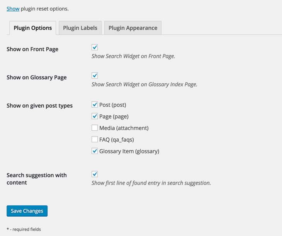Toggle the Show on Glossary Page checkbox
The width and height of the screenshot is (282, 236).
(x=95, y=75)
